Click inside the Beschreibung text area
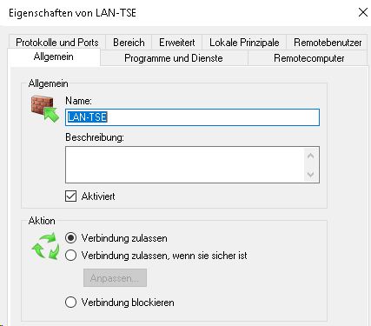This screenshot has height=326, width=371. [185, 164]
